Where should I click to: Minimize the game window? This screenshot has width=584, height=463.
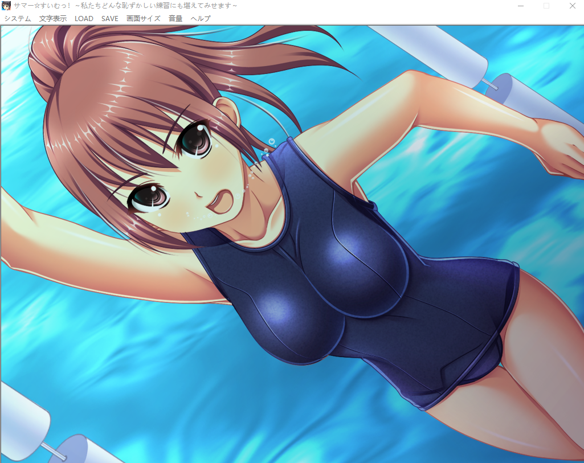pyautogui.click(x=521, y=6)
